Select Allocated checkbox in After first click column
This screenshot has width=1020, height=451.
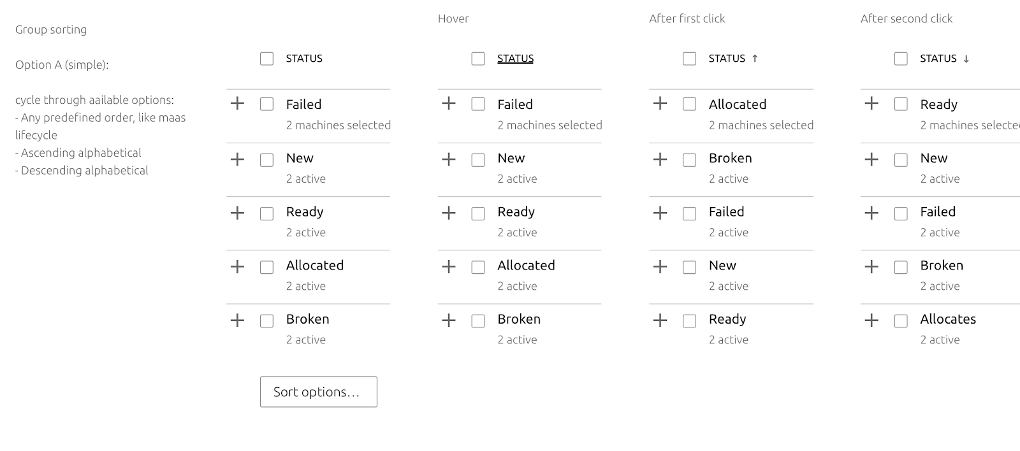coord(689,104)
